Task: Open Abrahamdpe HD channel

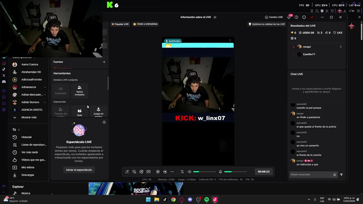Action: point(29,72)
